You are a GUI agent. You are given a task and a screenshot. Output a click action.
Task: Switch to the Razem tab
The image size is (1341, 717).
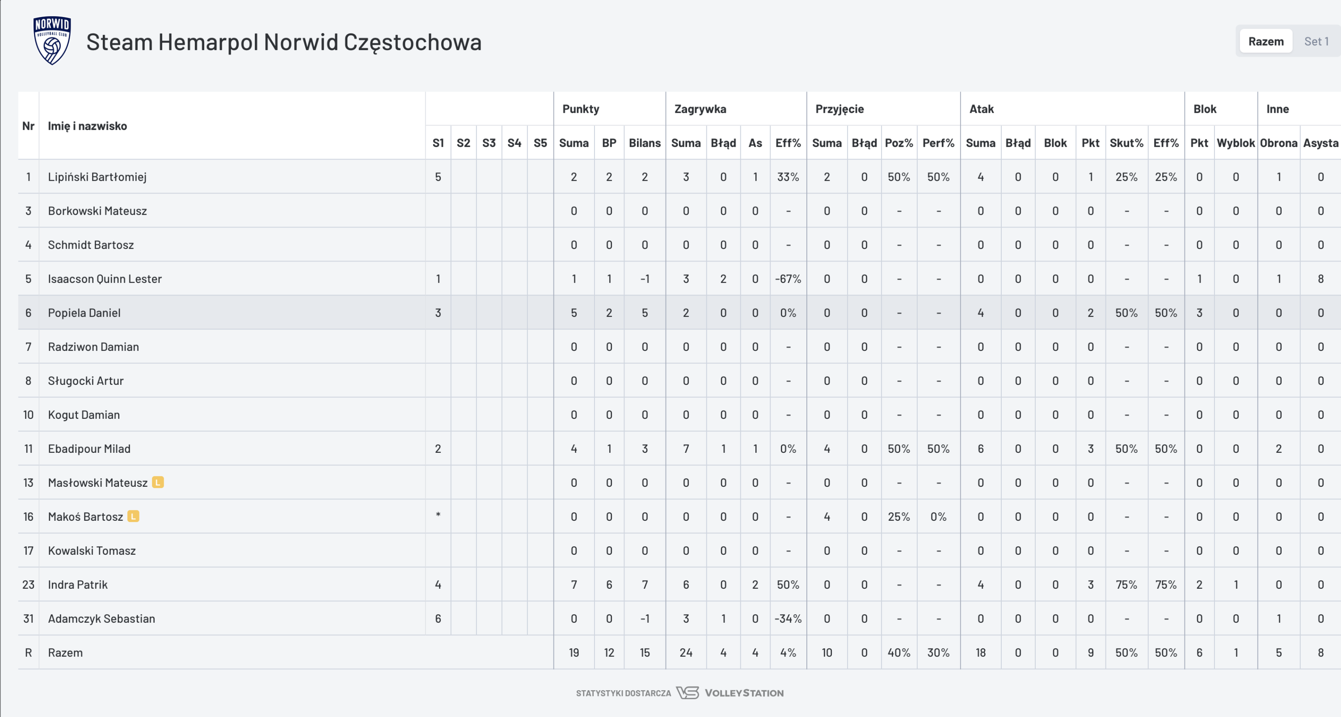coord(1265,41)
